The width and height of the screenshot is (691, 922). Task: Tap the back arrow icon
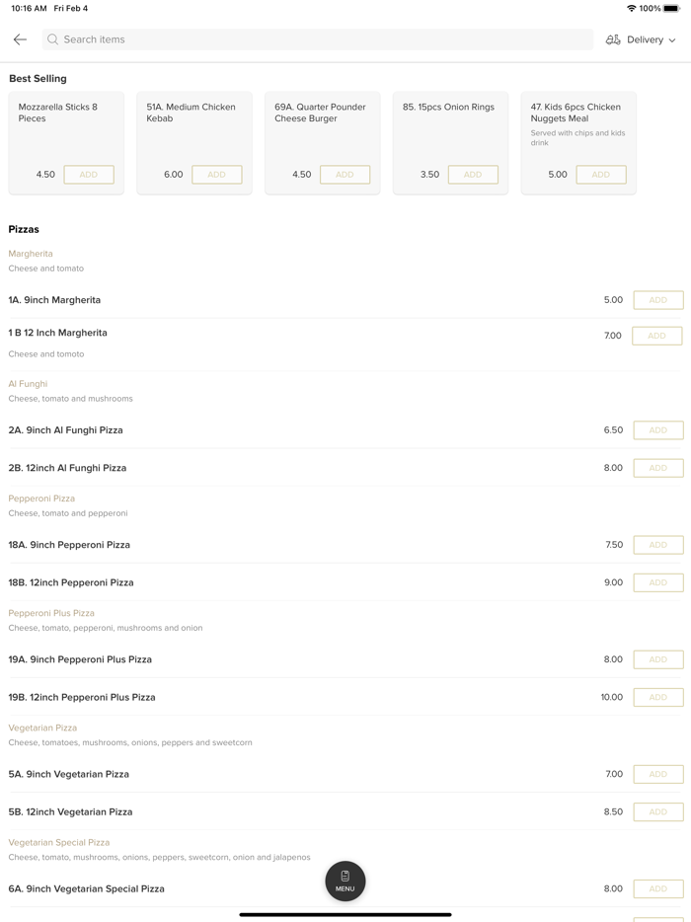click(20, 39)
